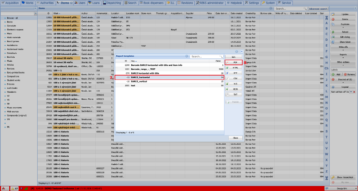Export report as HTML
Screen dimensions: 358x191
point(233,68)
